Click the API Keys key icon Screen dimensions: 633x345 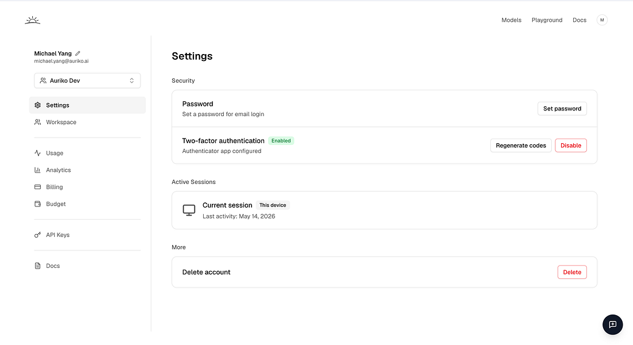[37, 235]
